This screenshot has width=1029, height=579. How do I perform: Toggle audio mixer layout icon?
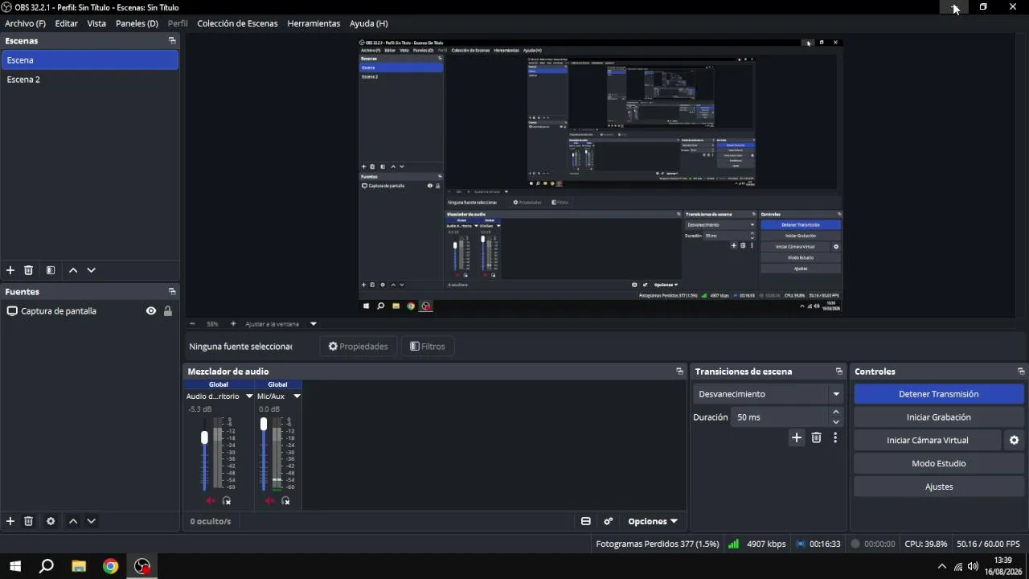586,521
